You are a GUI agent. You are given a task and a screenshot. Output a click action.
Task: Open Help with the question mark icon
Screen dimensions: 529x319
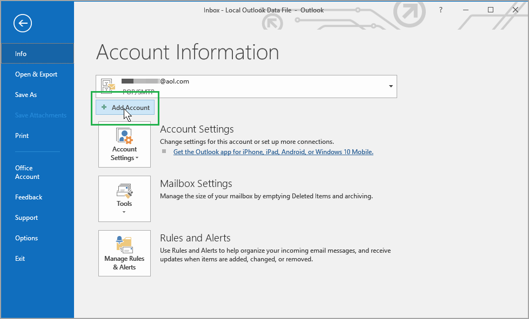point(440,10)
